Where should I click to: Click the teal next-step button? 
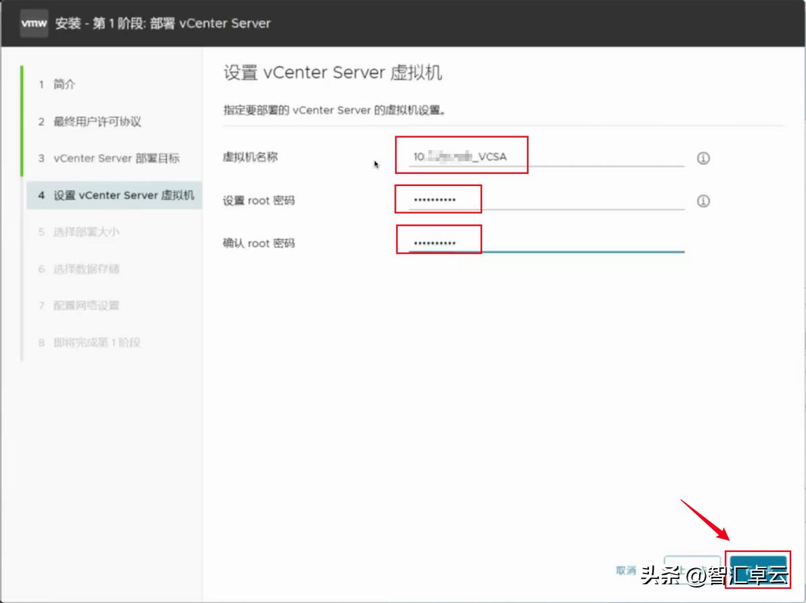click(x=758, y=570)
